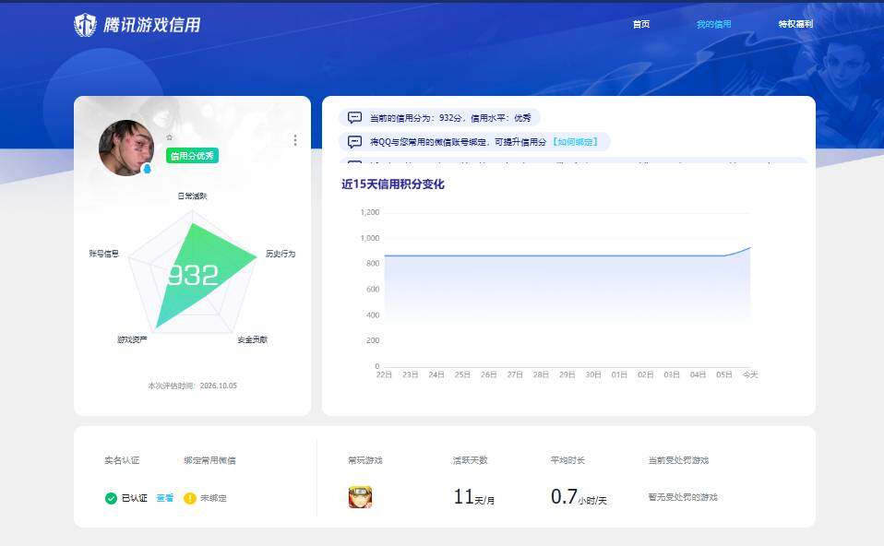Click the user avatar photo
Viewport: 884px width, 546px height.
126,148
